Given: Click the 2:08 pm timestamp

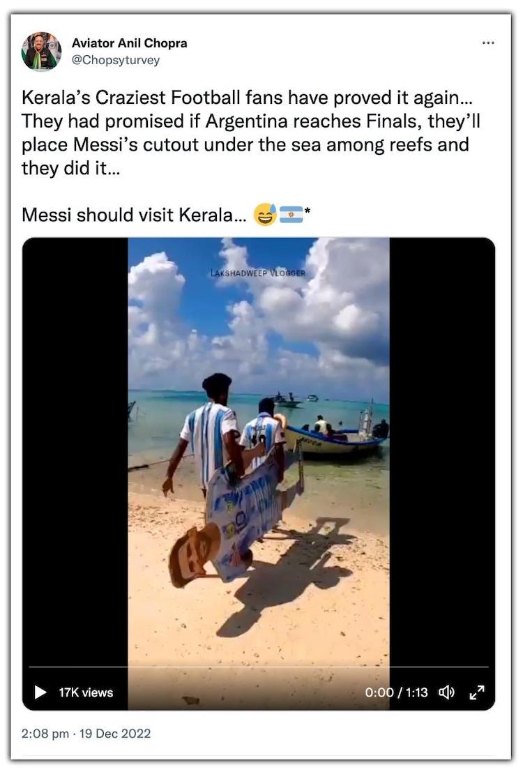Looking at the screenshot, I should (x=45, y=734).
